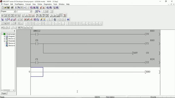The height and width of the screenshot is (98, 175).
Task: Expand the Device comment tree node
Action: point(5,39)
